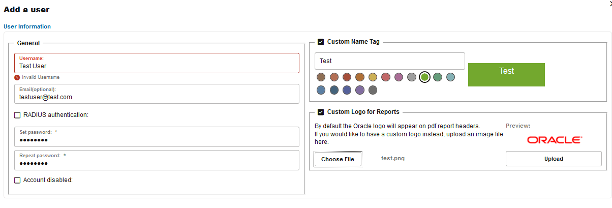
Task: Click into the Email(optional) field
Action: coord(157,97)
